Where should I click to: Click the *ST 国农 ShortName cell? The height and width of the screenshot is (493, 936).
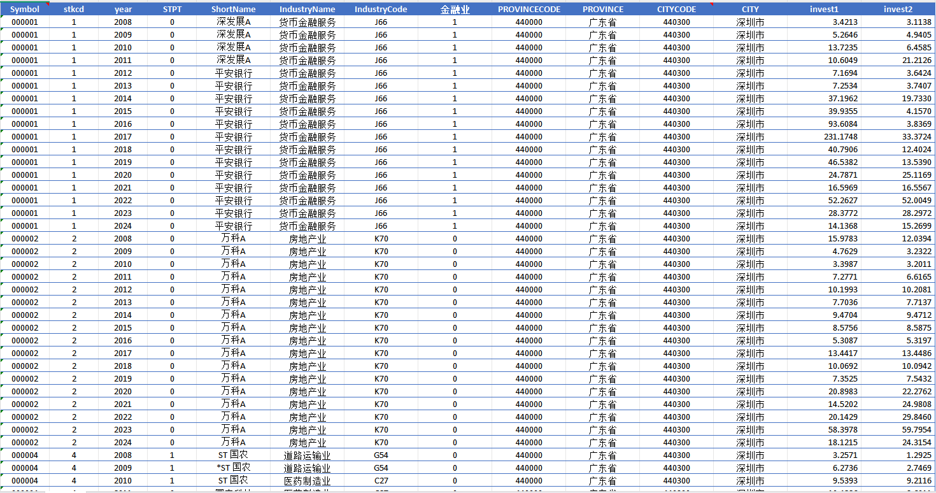coord(233,468)
